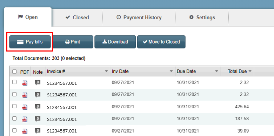
Task: Switch to the Closed tab
Action: [x=77, y=18]
